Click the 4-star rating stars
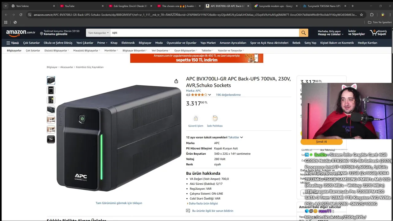Screen dimensions: 393x221 click(x=199, y=95)
